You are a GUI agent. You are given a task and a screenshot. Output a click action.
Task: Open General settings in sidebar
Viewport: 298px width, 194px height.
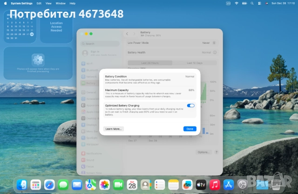[90, 92]
